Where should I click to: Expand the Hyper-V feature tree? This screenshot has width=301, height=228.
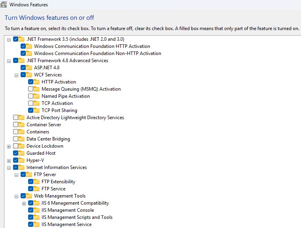[9, 161]
